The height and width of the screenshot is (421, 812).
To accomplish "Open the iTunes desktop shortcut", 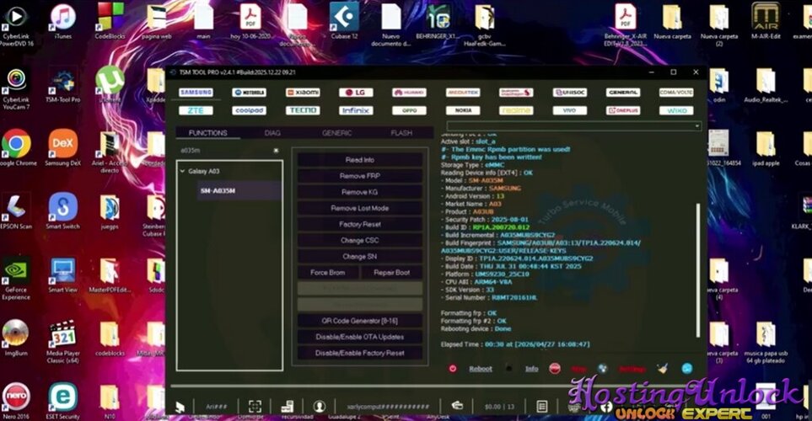I will 62,23.
